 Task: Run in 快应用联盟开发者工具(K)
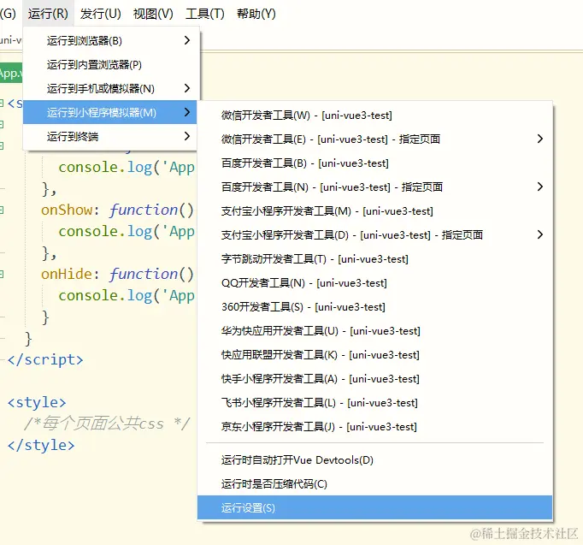pyautogui.click(x=374, y=355)
